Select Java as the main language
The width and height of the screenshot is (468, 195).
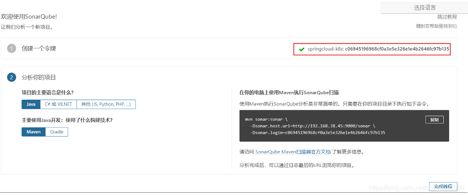coord(31,104)
